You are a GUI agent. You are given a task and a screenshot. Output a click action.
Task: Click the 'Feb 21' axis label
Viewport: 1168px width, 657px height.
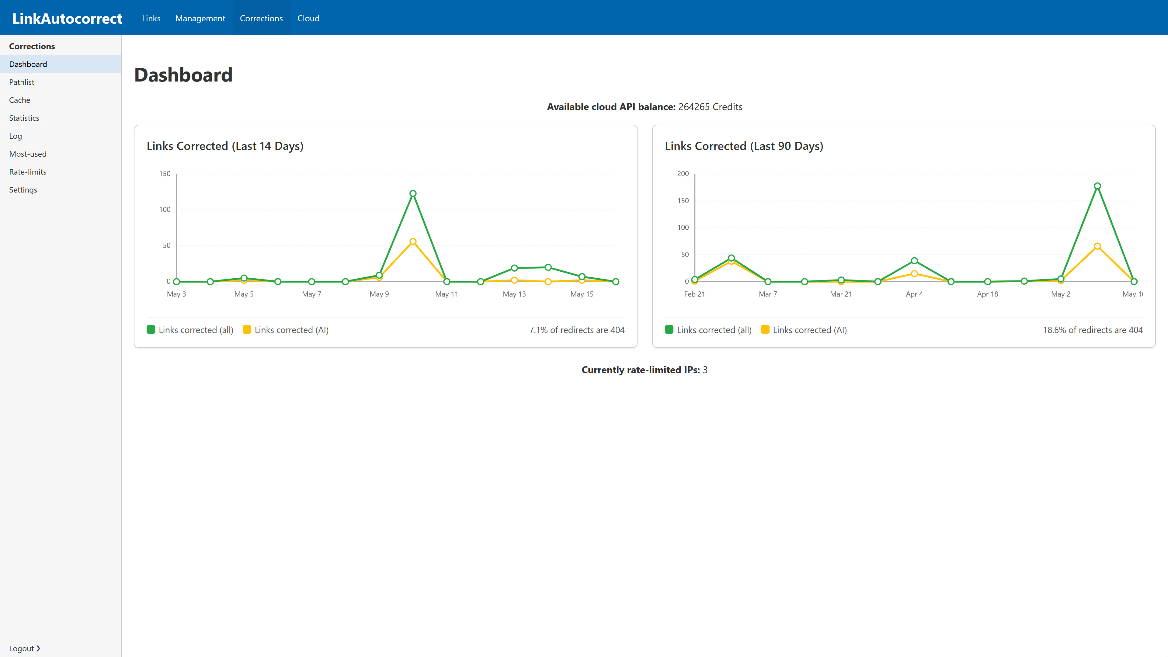(x=694, y=294)
